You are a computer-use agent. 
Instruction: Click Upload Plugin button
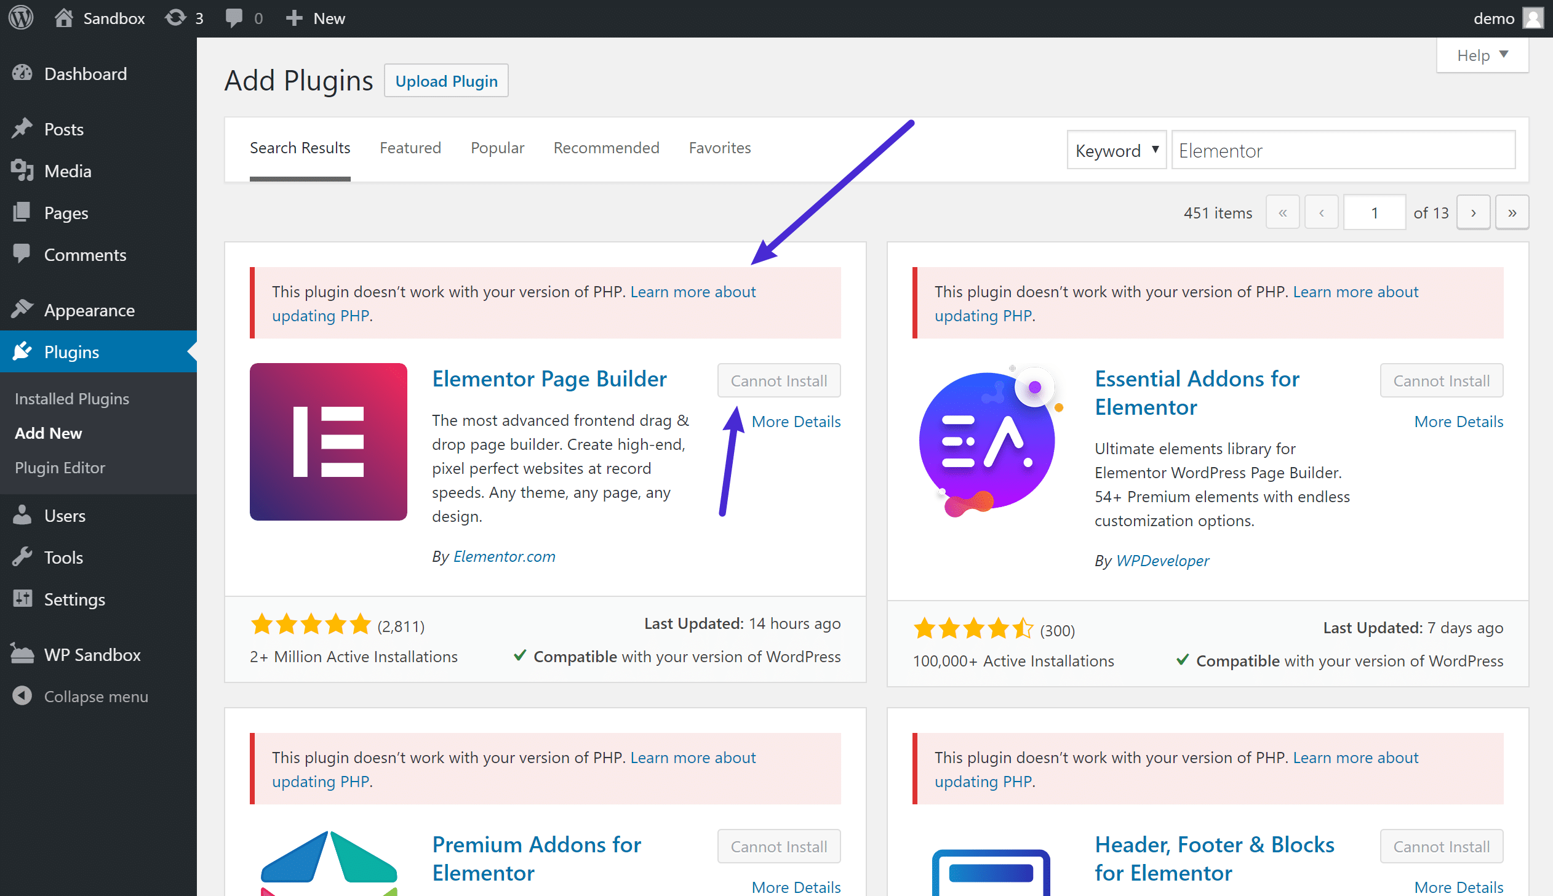click(445, 80)
